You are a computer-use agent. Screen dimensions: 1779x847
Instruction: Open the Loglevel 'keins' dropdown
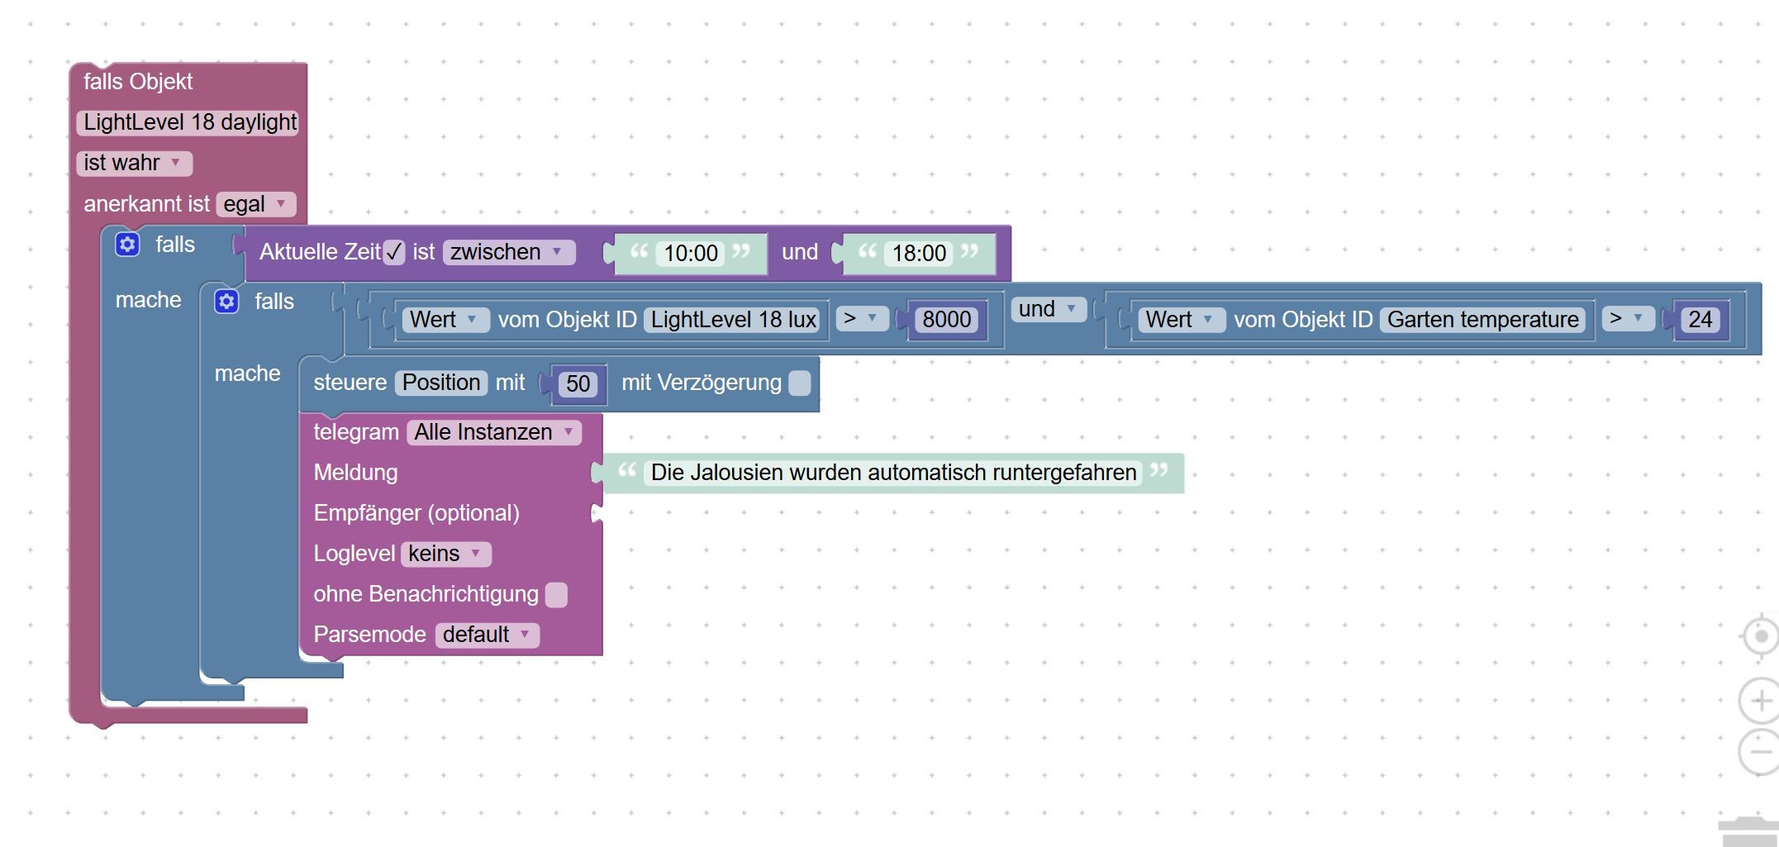pos(446,554)
